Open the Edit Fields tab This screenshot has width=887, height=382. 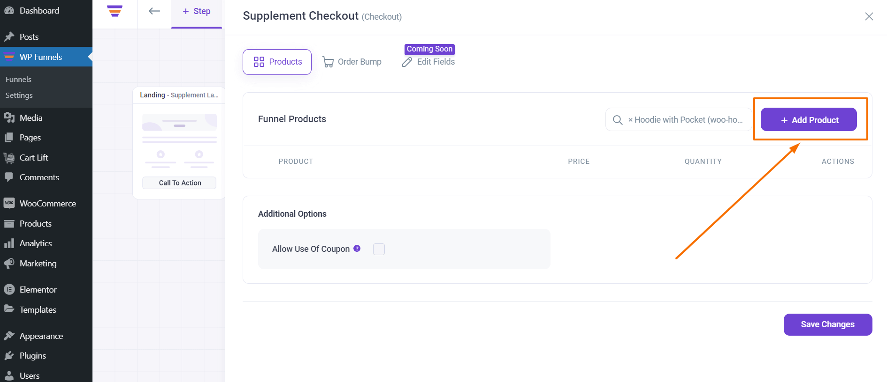[428, 62]
